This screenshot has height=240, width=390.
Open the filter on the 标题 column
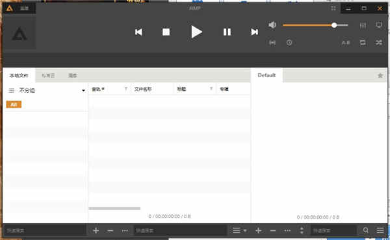point(211,89)
